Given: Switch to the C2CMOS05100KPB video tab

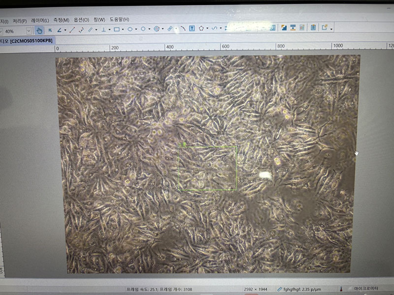Looking at the screenshot, I should click(31, 41).
